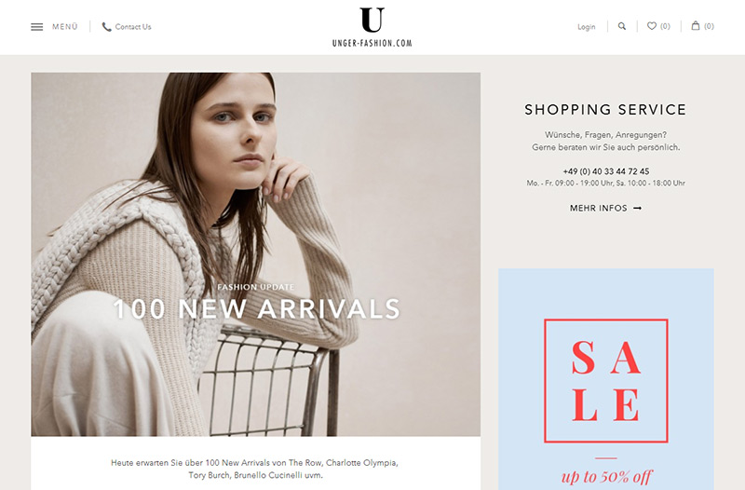Click the wishlist count (0)
This screenshot has width=745, height=490.
(665, 26)
